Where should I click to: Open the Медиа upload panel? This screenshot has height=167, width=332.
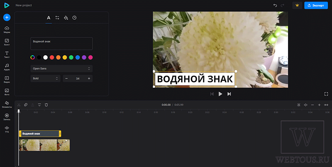point(7,29)
